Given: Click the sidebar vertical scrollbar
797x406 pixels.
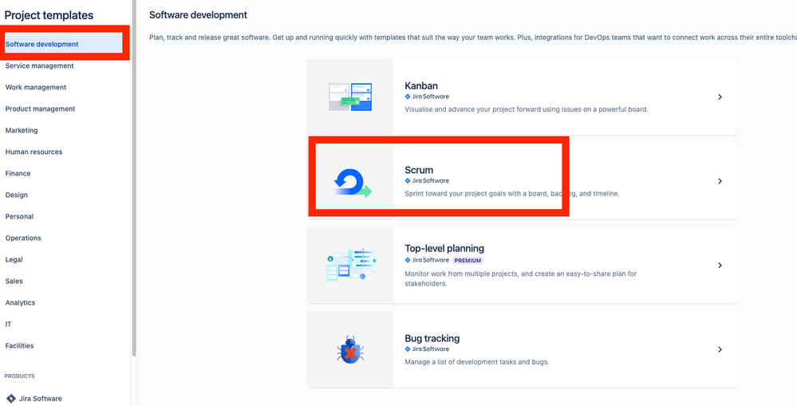Looking at the screenshot, I should pos(134,178).
